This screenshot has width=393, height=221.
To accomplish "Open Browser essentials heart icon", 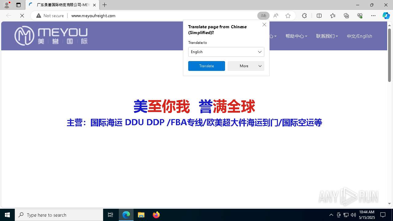I will point(360,16).
